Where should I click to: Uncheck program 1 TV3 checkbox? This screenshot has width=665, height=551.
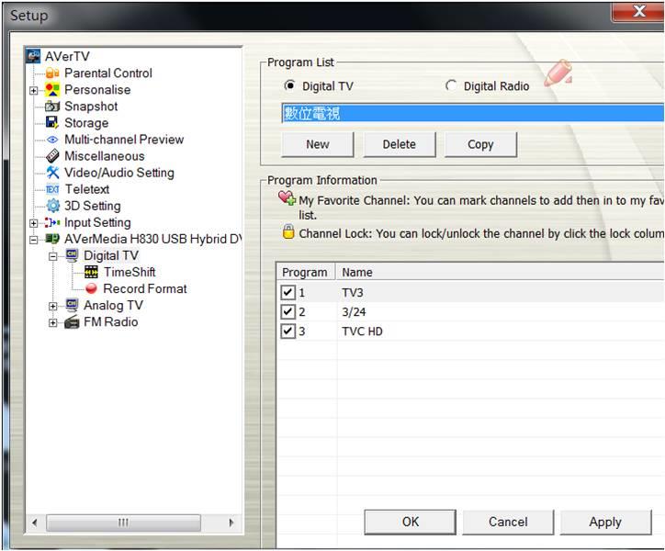[x=288, y=292]
